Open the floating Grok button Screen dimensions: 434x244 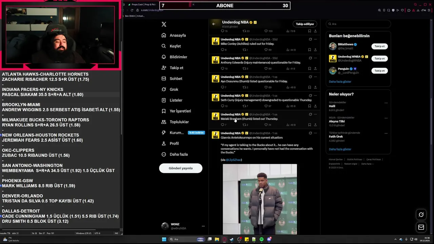pos(421,215)
